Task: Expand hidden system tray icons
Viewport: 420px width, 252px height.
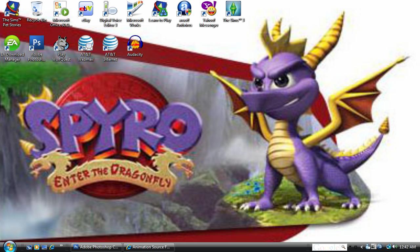Action: click(x=362, y=247)
